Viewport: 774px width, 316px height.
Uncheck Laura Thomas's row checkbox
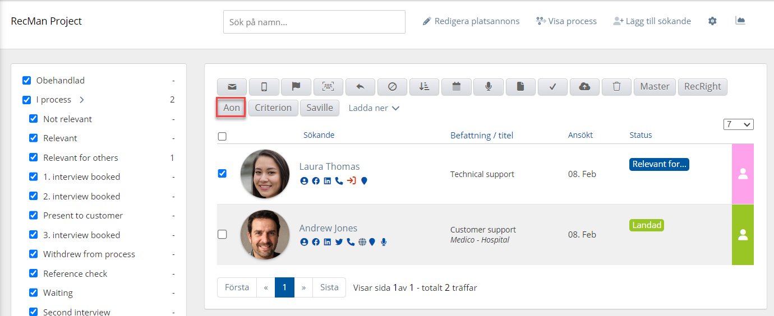pyautogui.click(x=222, y=174)
